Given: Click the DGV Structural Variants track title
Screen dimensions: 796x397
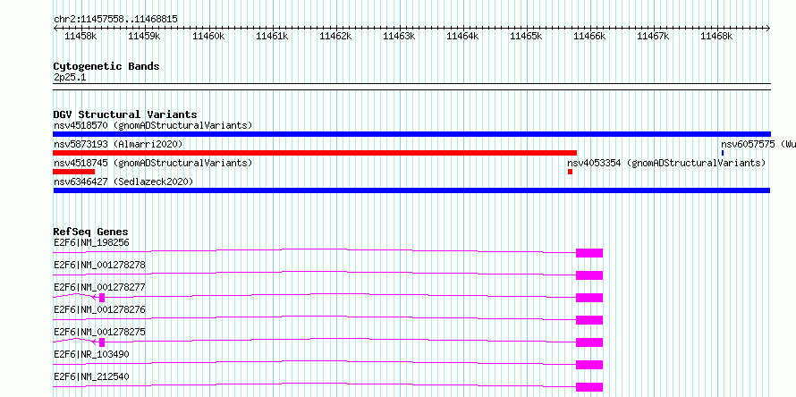Looking at the screenshot, I should (x=125, y=114).
